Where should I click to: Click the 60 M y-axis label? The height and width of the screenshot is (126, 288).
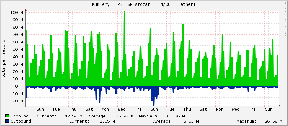(18, 42)
